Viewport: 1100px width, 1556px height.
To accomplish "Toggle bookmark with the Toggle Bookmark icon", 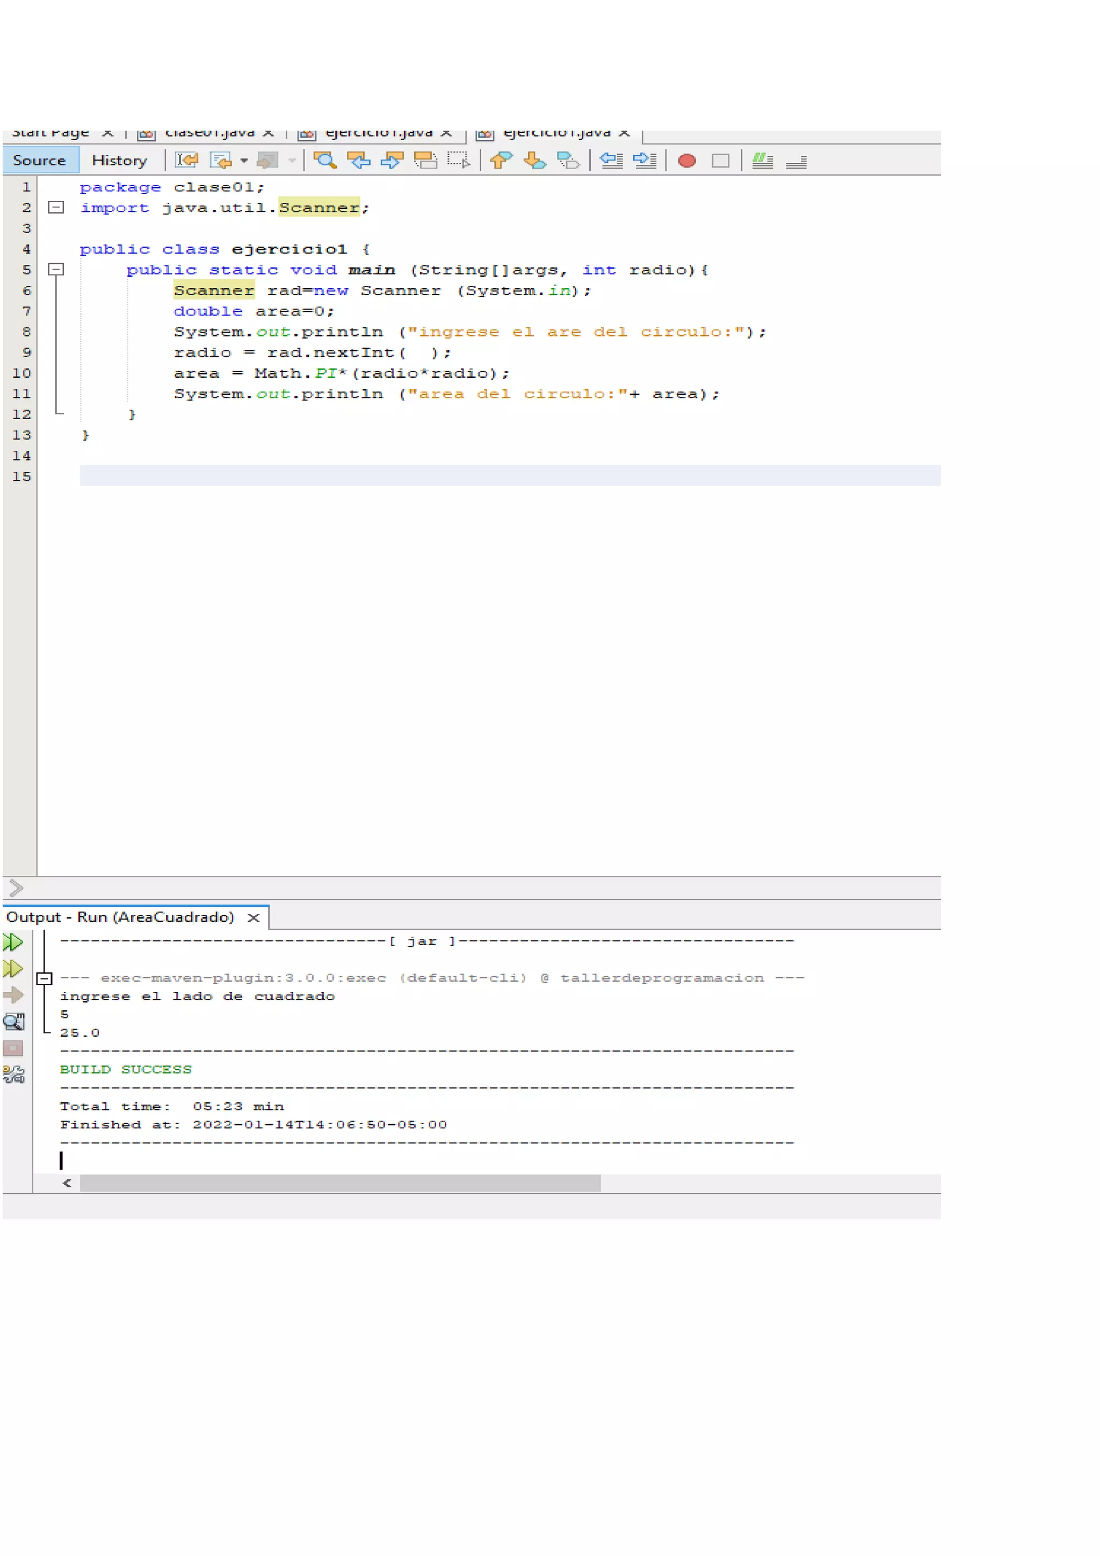I will coord(568,161).
